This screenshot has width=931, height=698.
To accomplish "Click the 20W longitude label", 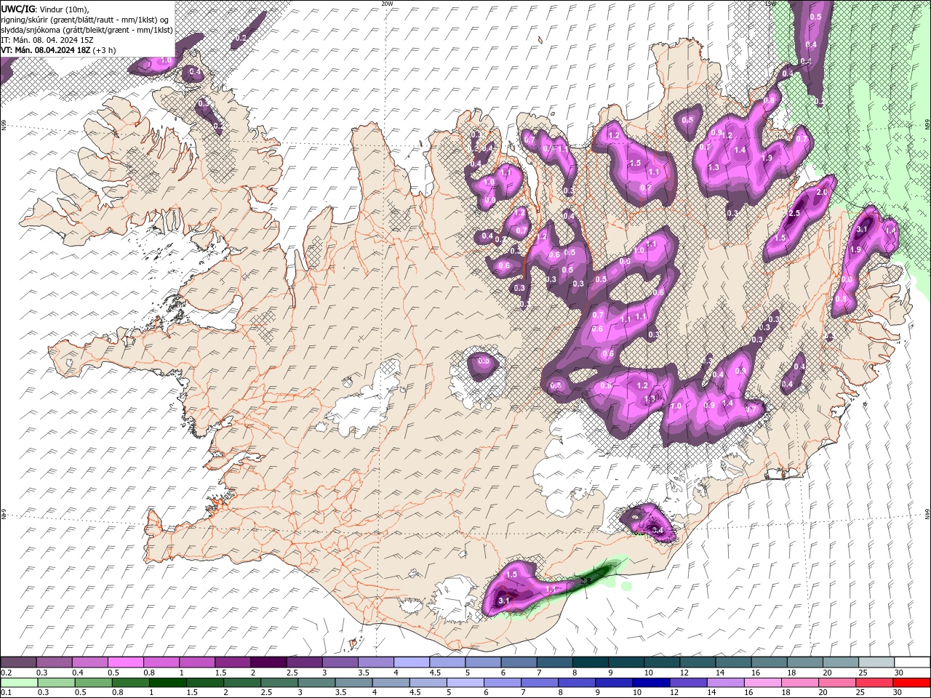I will coord(387,4).
